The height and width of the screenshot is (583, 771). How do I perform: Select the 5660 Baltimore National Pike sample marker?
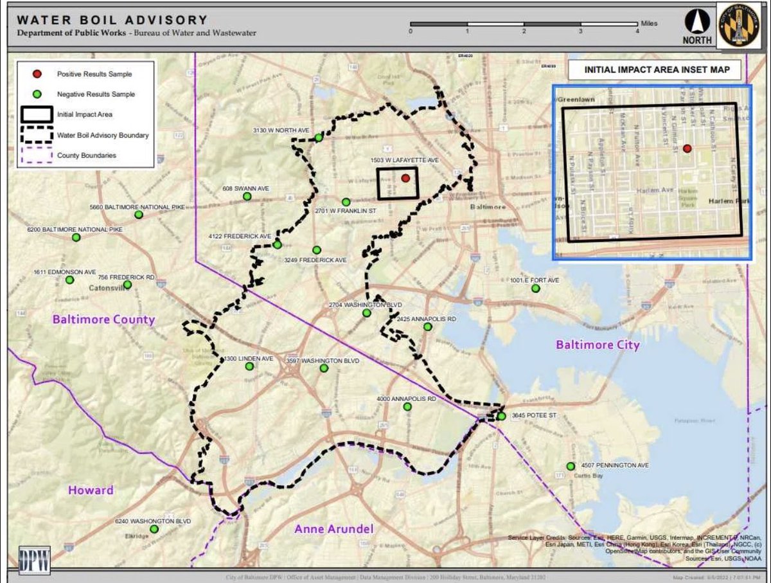139,215
